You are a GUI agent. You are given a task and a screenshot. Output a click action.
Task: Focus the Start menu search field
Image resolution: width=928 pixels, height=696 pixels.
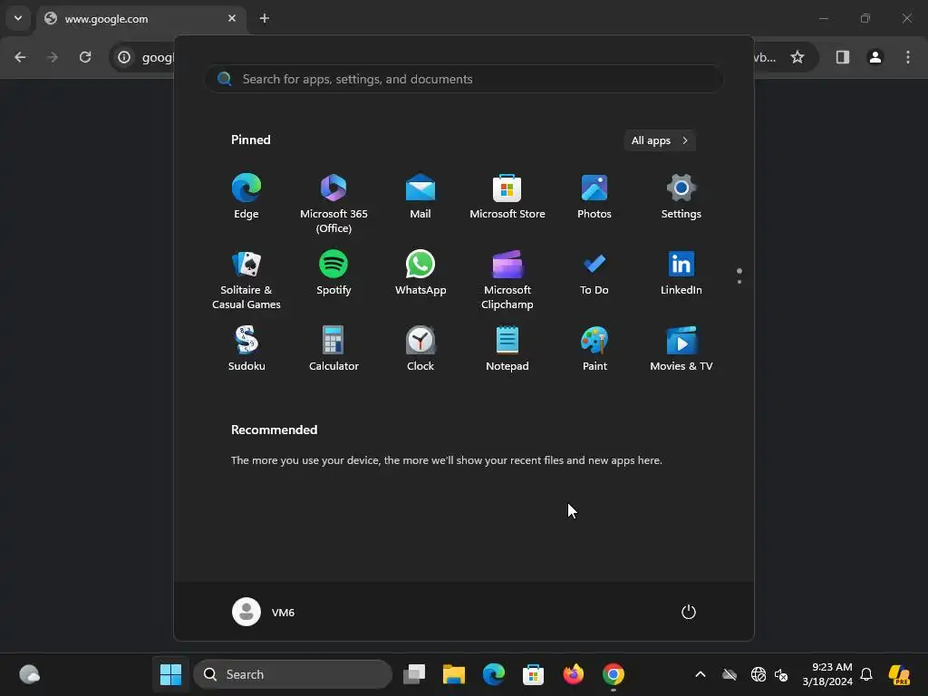pos(464,80)
